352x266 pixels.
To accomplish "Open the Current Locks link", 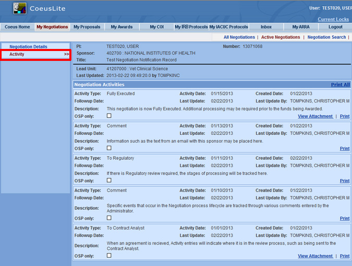I will 333,19.
